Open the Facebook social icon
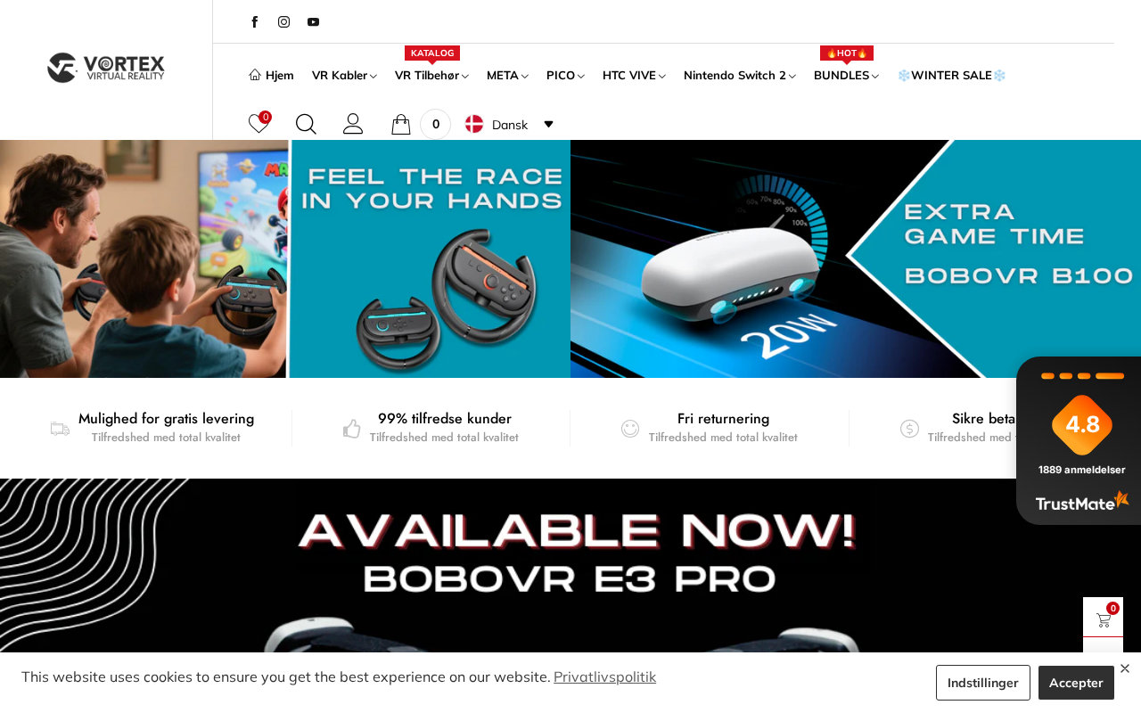 tap(255, 22)
